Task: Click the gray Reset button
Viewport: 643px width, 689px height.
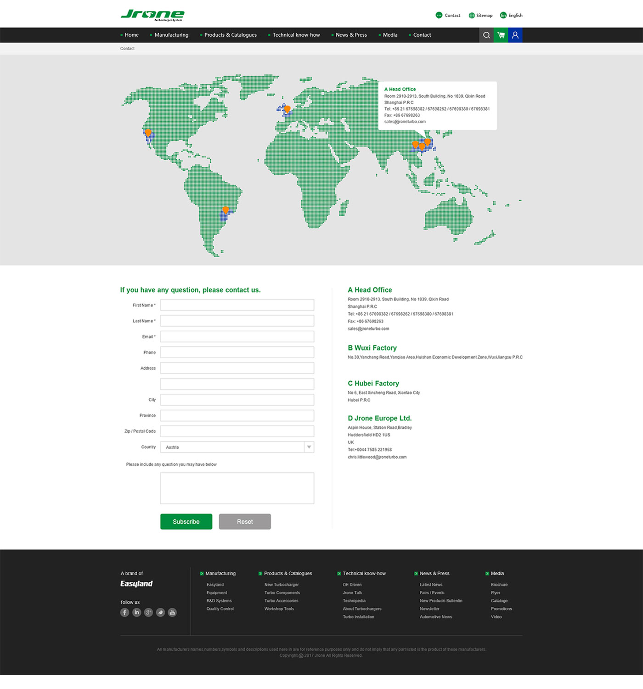Action: pos(245,521)
